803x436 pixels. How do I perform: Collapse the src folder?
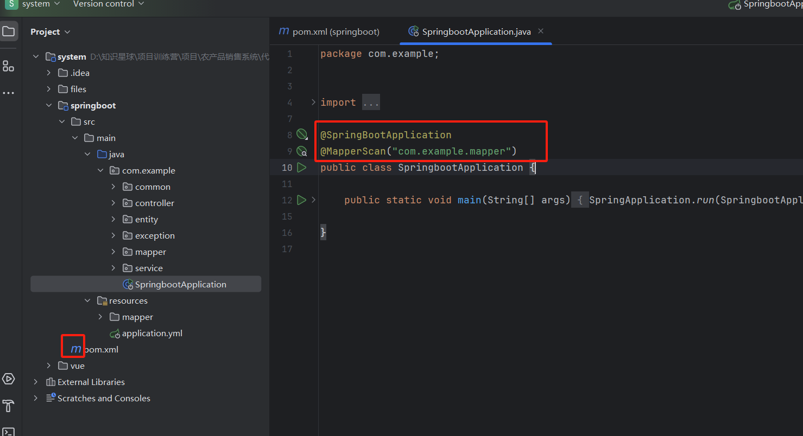[62, 121]
